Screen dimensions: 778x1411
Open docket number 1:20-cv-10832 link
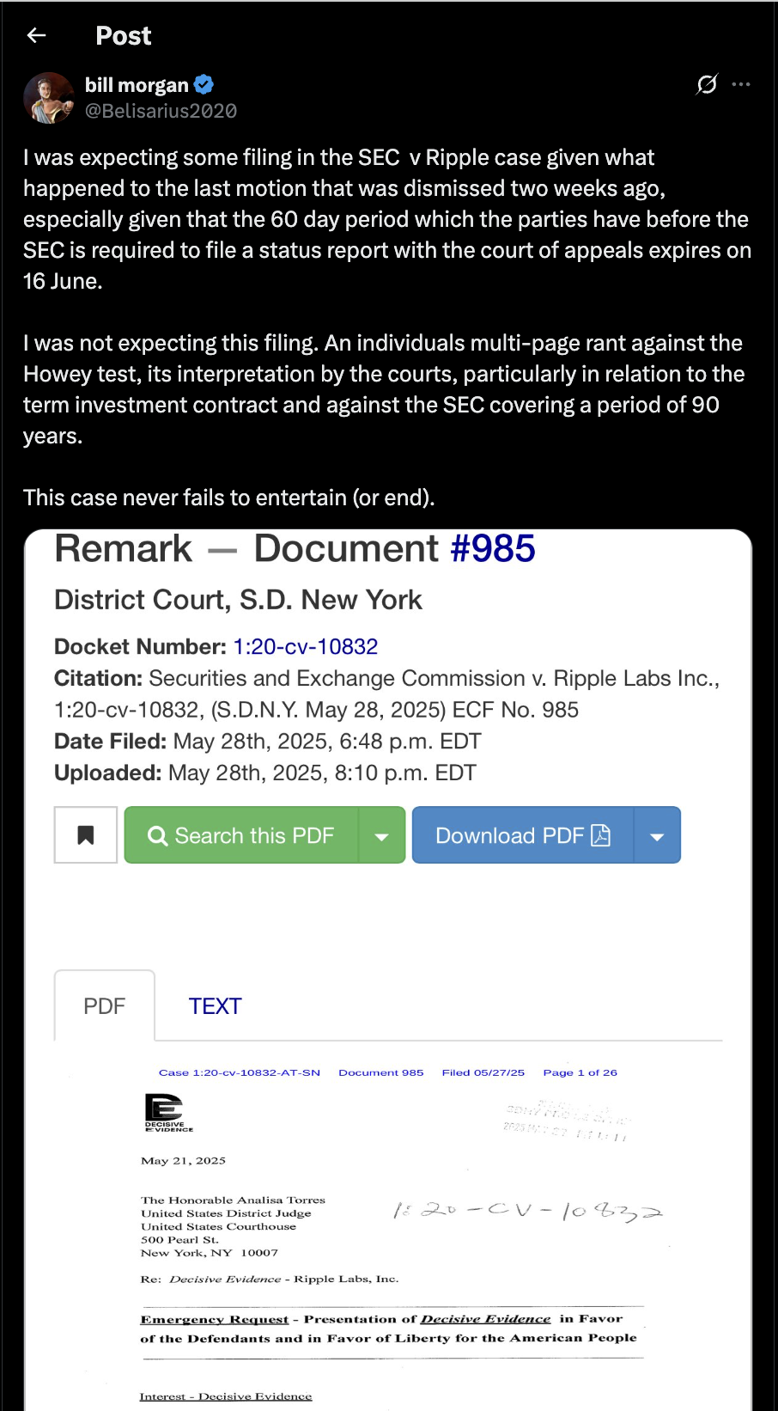[306, 646]
